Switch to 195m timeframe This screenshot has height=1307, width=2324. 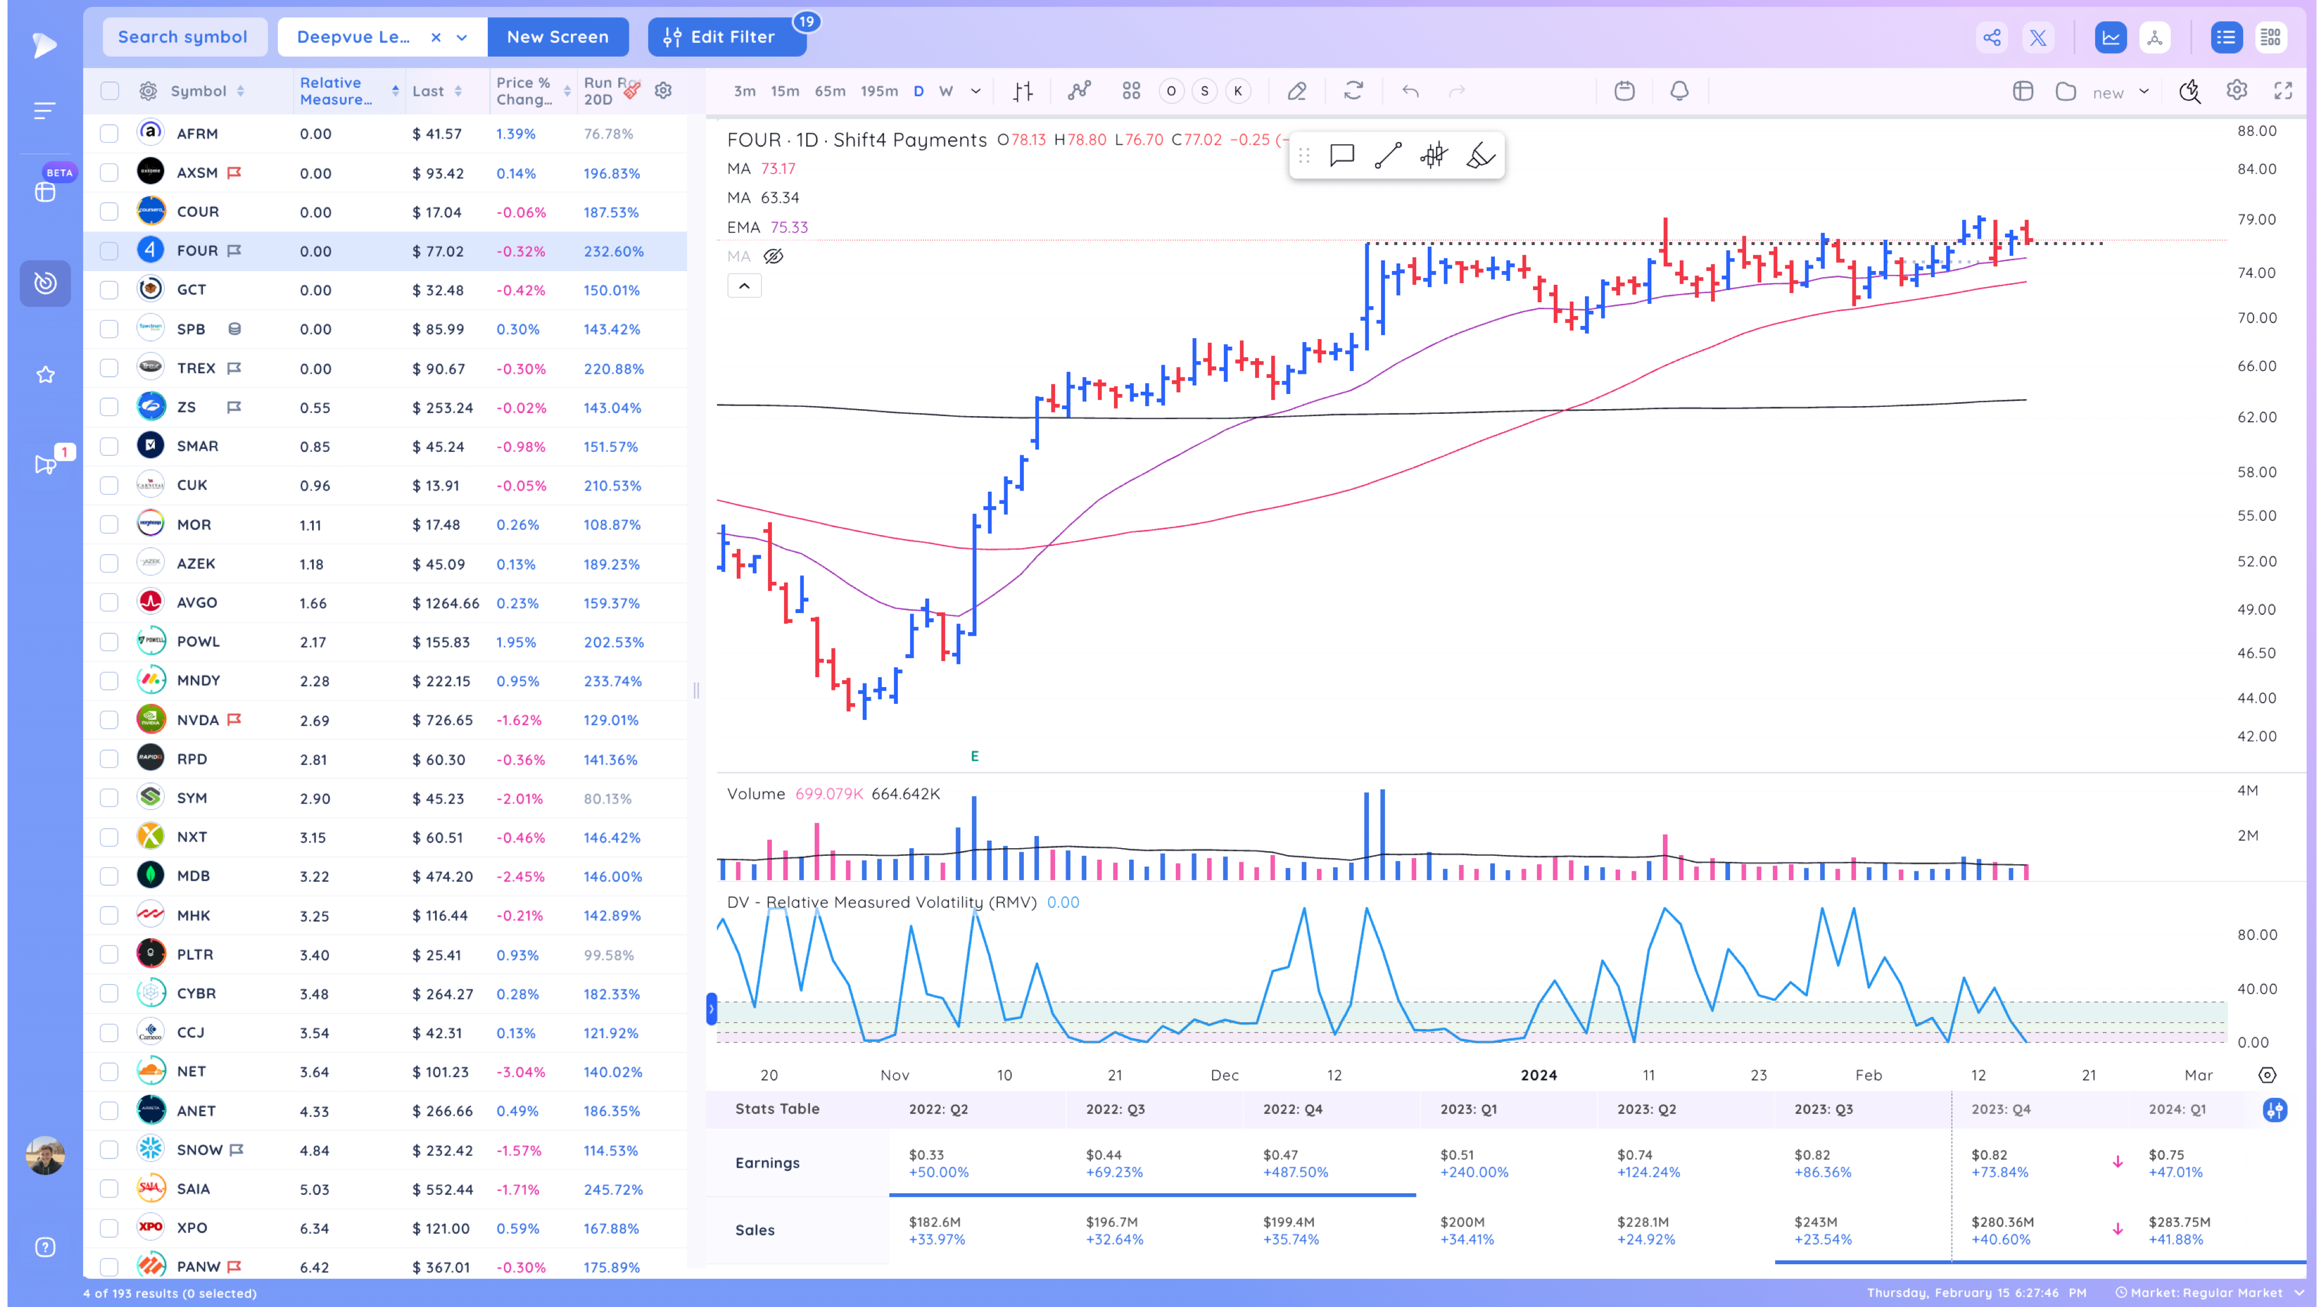click(879, 91)
